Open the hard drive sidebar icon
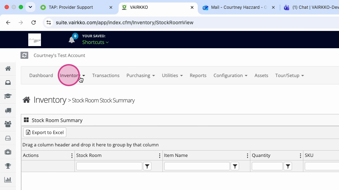 (8, 138)
